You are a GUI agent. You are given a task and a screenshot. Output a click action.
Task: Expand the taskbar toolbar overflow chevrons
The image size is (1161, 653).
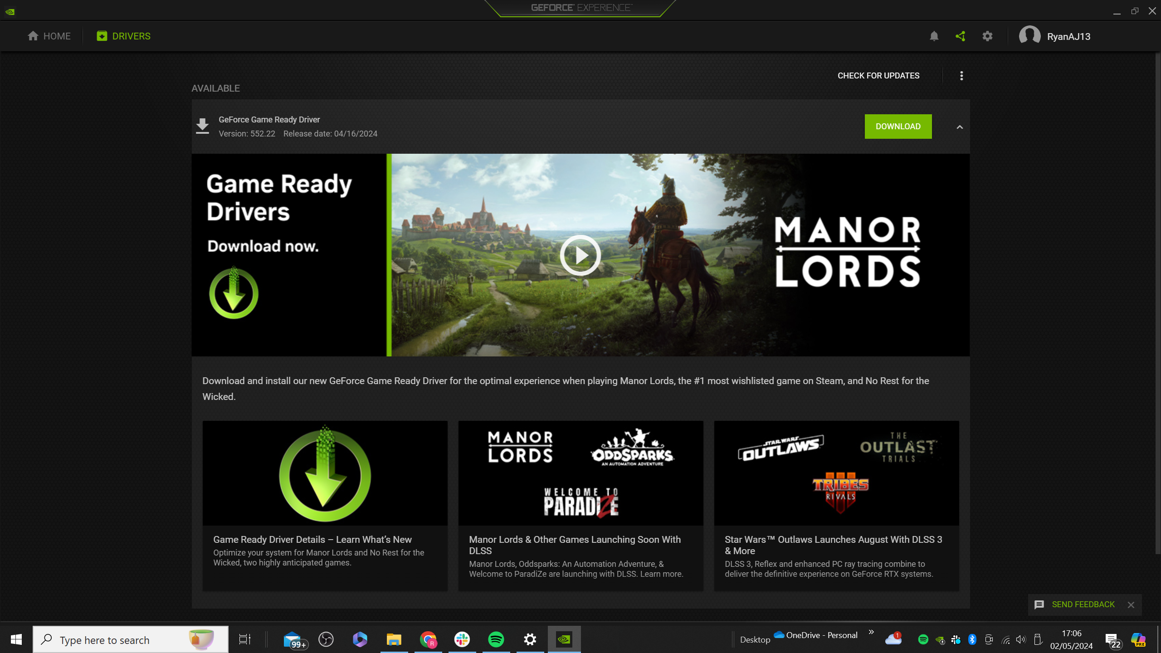tap(871, 632)
